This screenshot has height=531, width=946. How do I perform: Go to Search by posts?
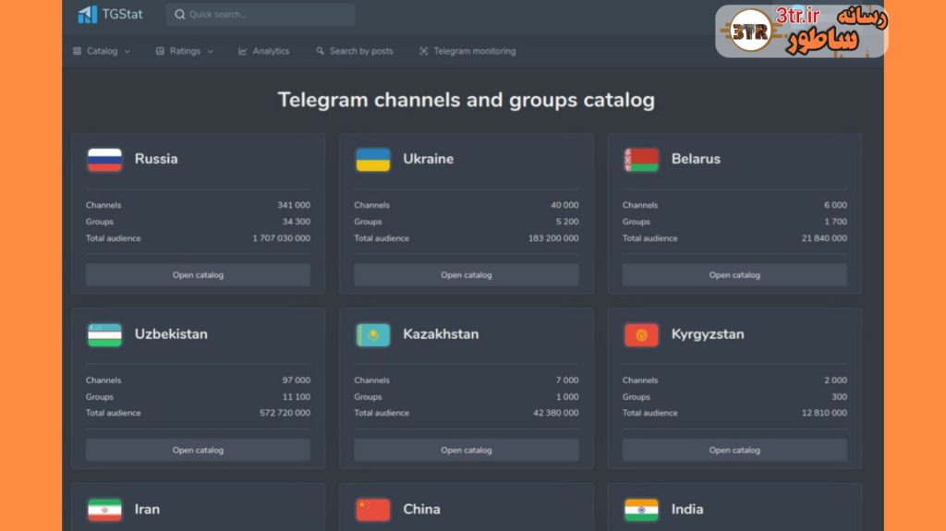pyautogui.click(x=355, y=52)
